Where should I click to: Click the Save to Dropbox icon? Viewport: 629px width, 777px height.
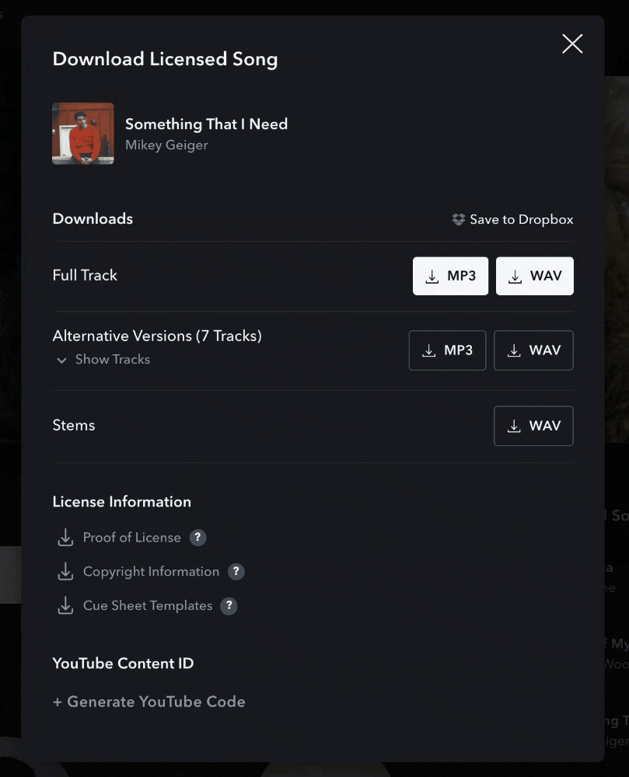point(458,219)
